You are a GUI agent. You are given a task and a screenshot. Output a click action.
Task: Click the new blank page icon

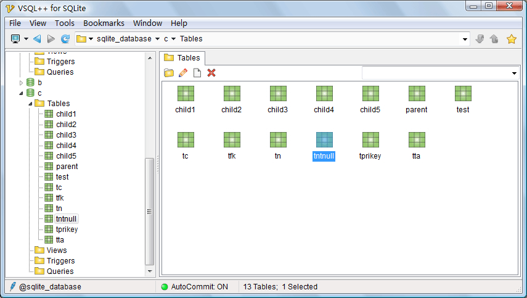[197, 73]
